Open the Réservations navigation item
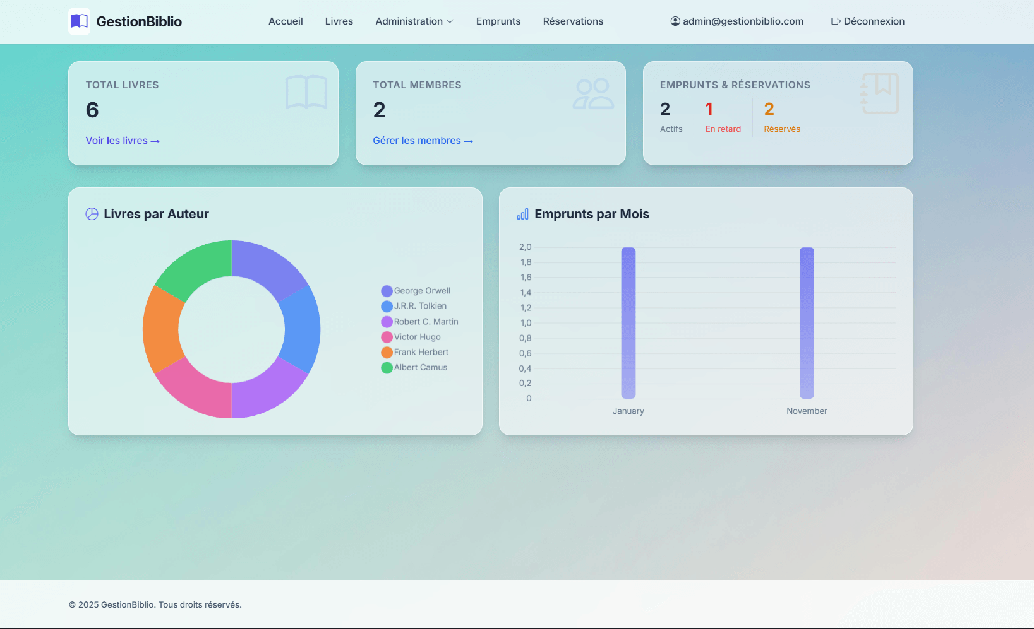This screenshot has height=629, width=1034. [573, 21]
